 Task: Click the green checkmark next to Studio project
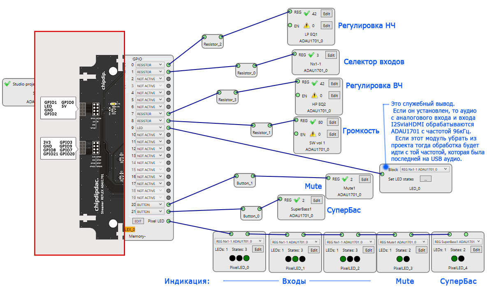coord(7,84)
